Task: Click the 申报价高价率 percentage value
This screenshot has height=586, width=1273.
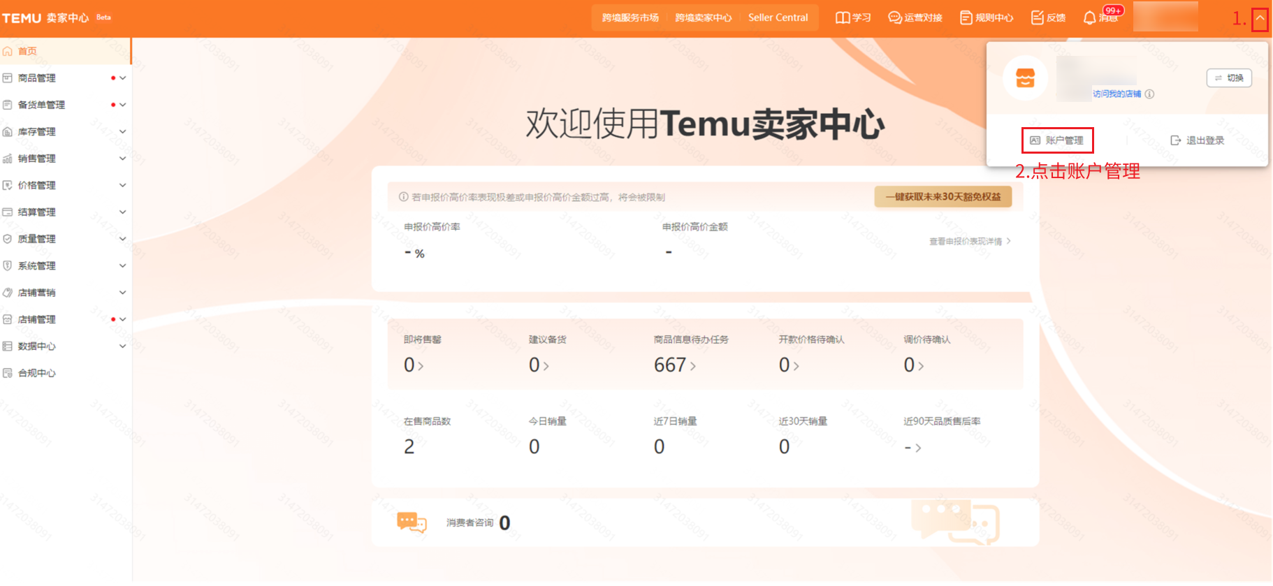Action: (x=415, y=253)
